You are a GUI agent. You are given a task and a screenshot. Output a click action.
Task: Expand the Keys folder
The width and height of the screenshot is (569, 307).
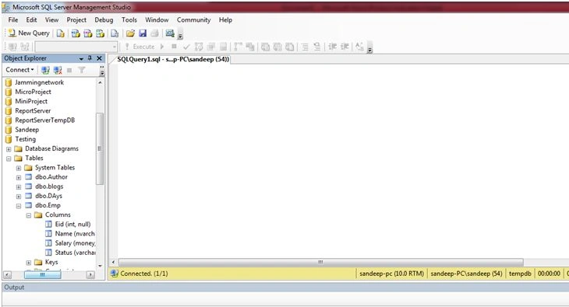point(28,263)
